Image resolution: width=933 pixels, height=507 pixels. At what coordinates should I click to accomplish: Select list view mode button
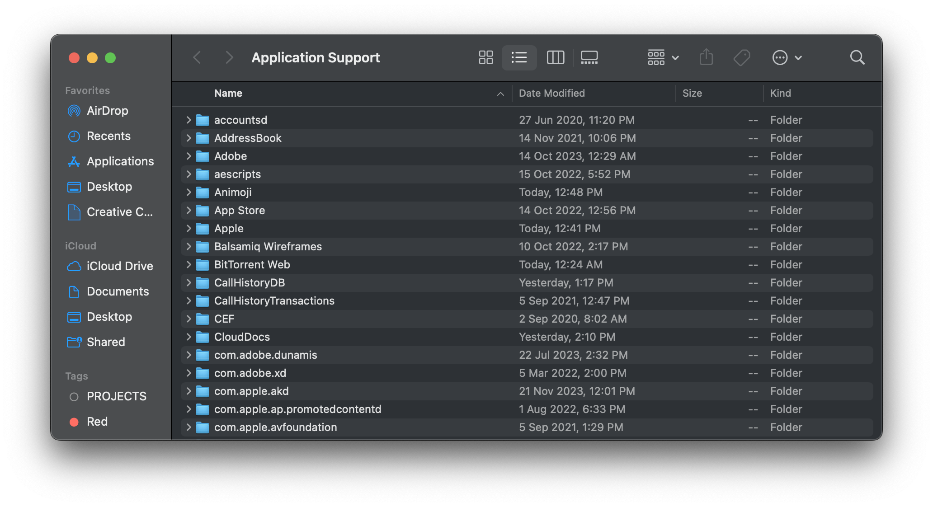519,57
